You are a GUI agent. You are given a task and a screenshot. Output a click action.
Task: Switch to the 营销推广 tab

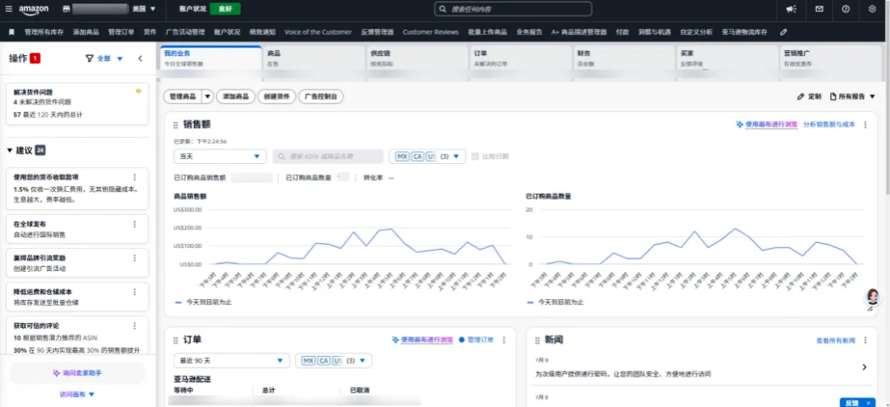pyautogui.click(x=830, y=59)
